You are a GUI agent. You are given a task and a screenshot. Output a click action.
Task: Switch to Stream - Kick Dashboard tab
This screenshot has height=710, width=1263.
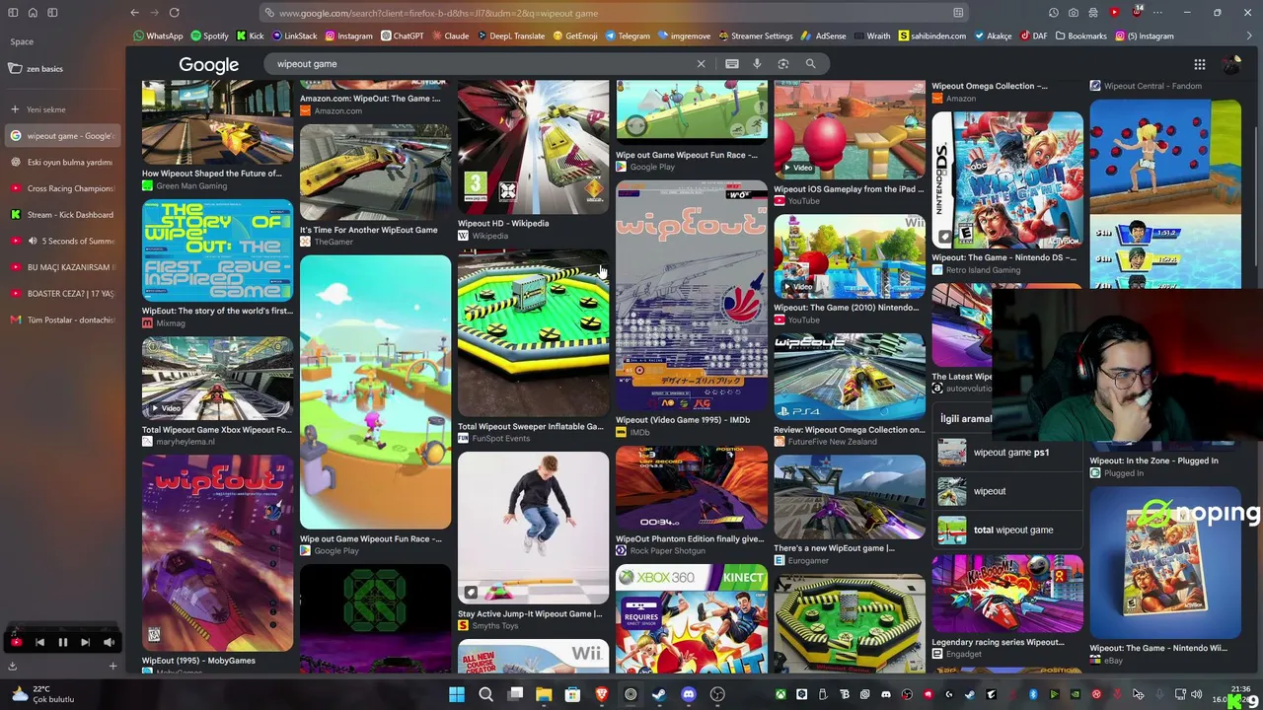(61, 215)
